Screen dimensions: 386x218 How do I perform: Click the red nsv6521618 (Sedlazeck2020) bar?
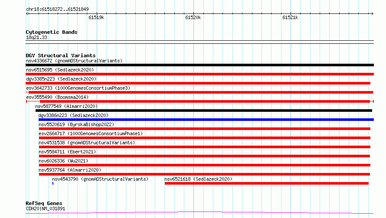[x=267, y=183]
